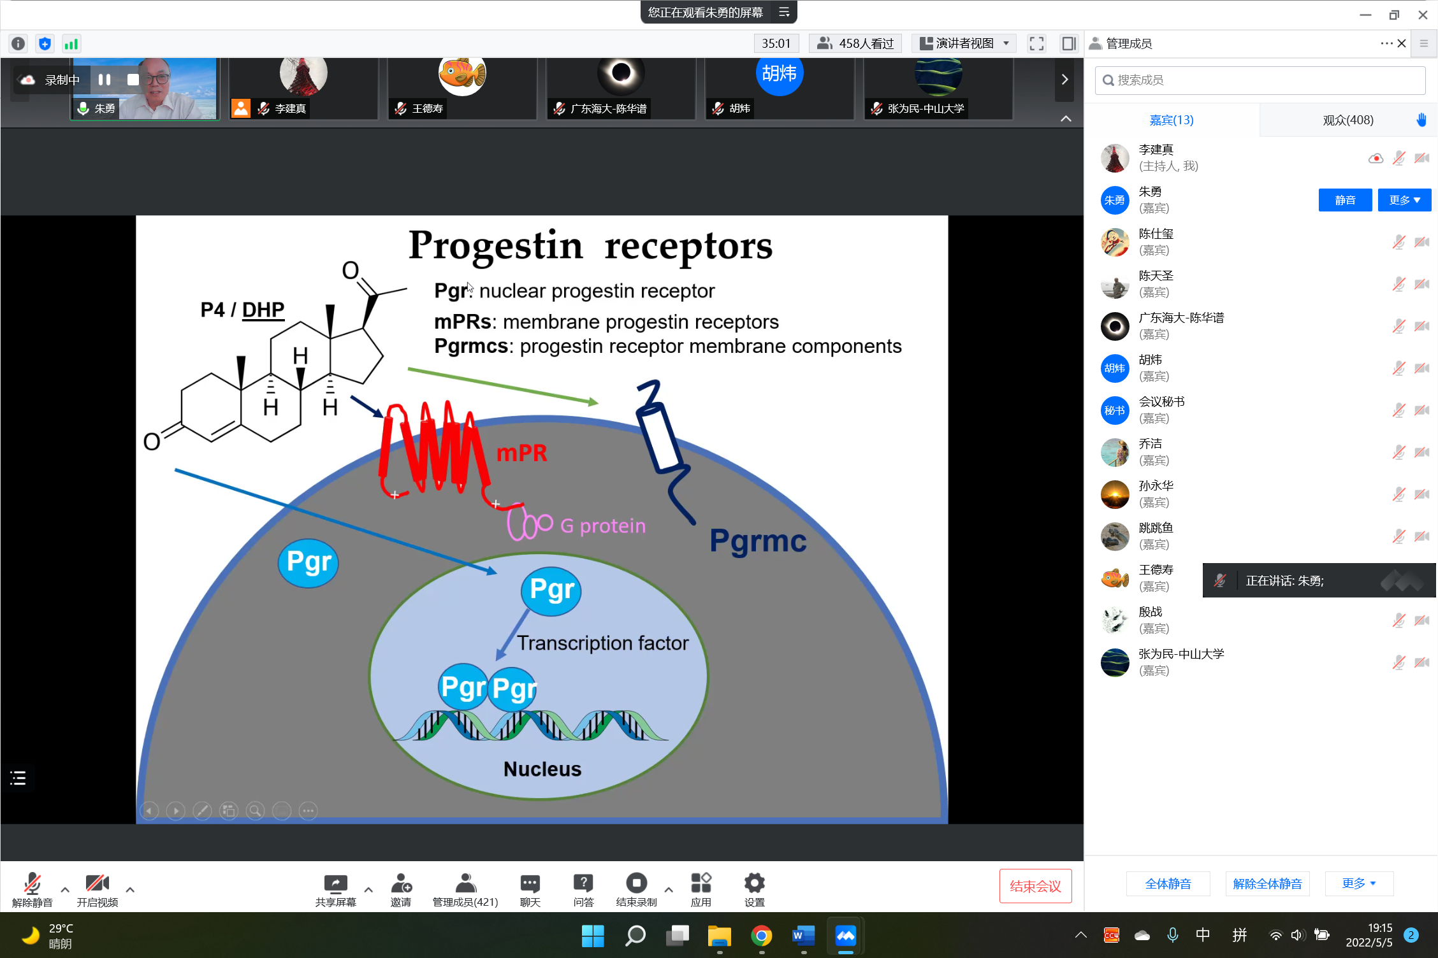Viewport: 1438px width, 958px height.
Task: Switch to the 观众(408) tab
Action: point(1347,120)
